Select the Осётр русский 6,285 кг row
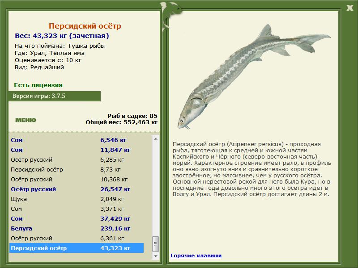Image resolution: width=358 pixels, height=268 pixels. point(77,159)
